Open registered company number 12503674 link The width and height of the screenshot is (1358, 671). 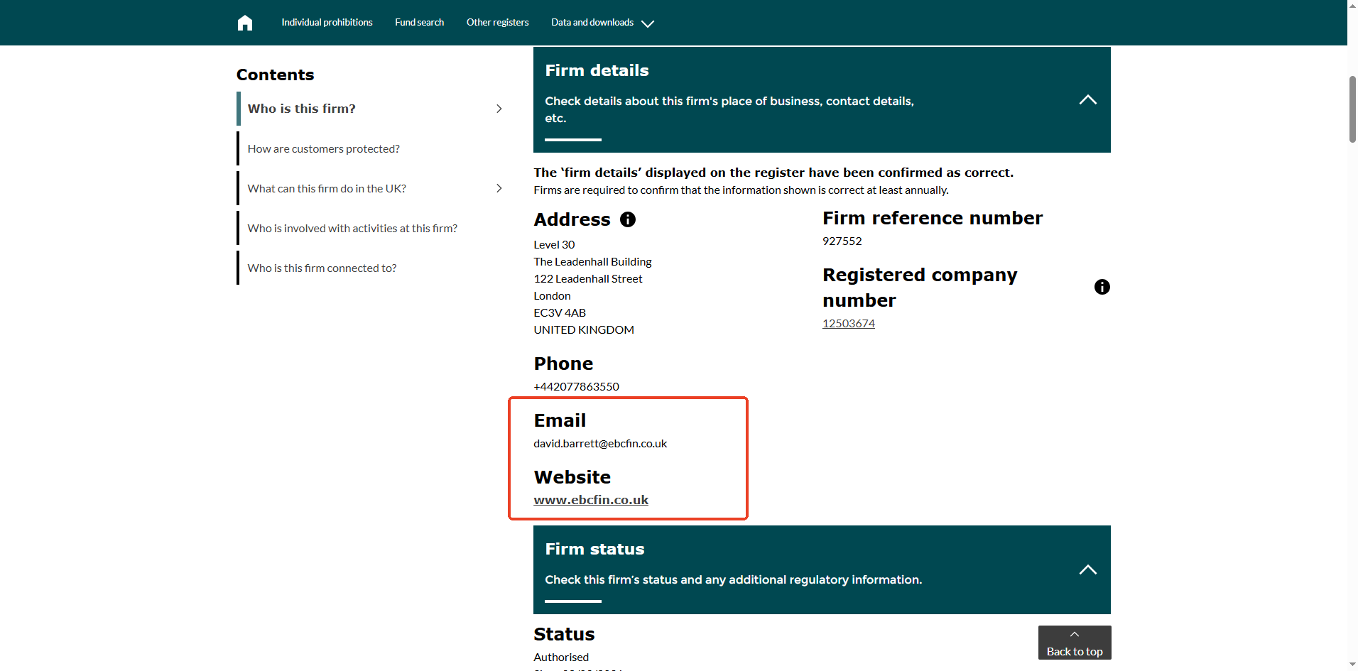(848, 324)
